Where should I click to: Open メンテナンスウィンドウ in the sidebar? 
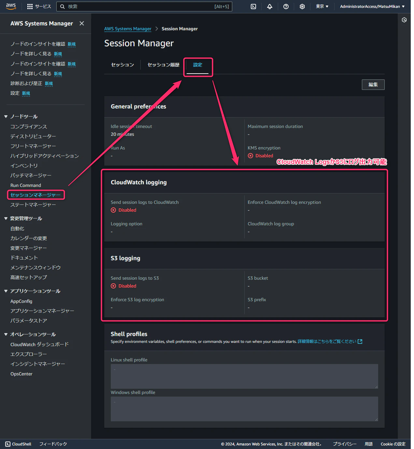point(36,268)
